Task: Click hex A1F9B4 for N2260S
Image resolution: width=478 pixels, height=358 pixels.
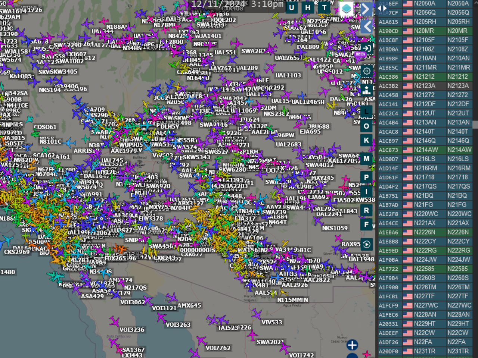Action: click(388, 278)
